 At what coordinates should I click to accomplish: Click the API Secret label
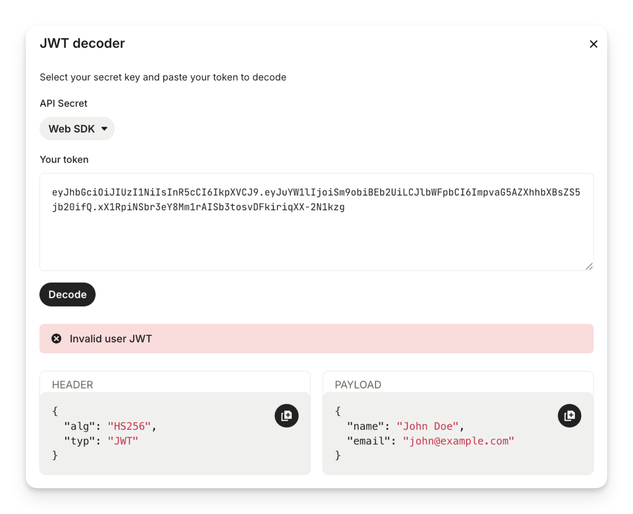[x=63, y=103]
